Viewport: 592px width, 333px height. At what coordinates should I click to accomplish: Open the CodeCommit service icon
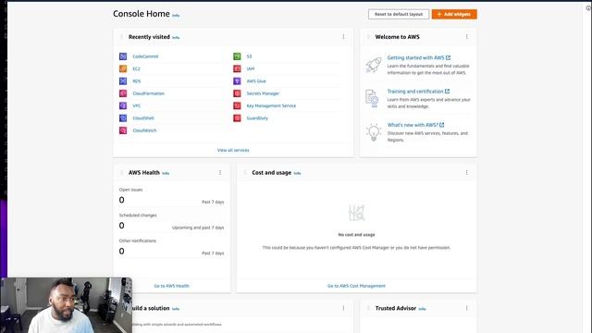(x=123, y=56)
